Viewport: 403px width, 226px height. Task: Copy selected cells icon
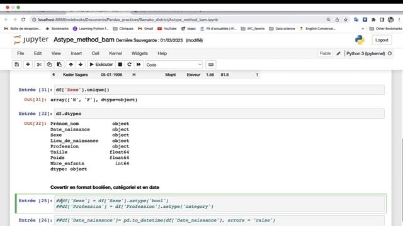[49, 65]
